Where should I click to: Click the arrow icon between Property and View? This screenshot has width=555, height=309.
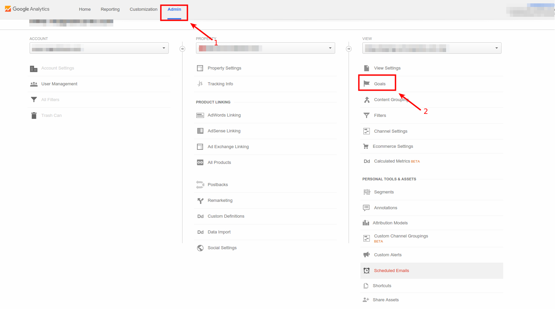pyautogui.click(x=349, y=49)
